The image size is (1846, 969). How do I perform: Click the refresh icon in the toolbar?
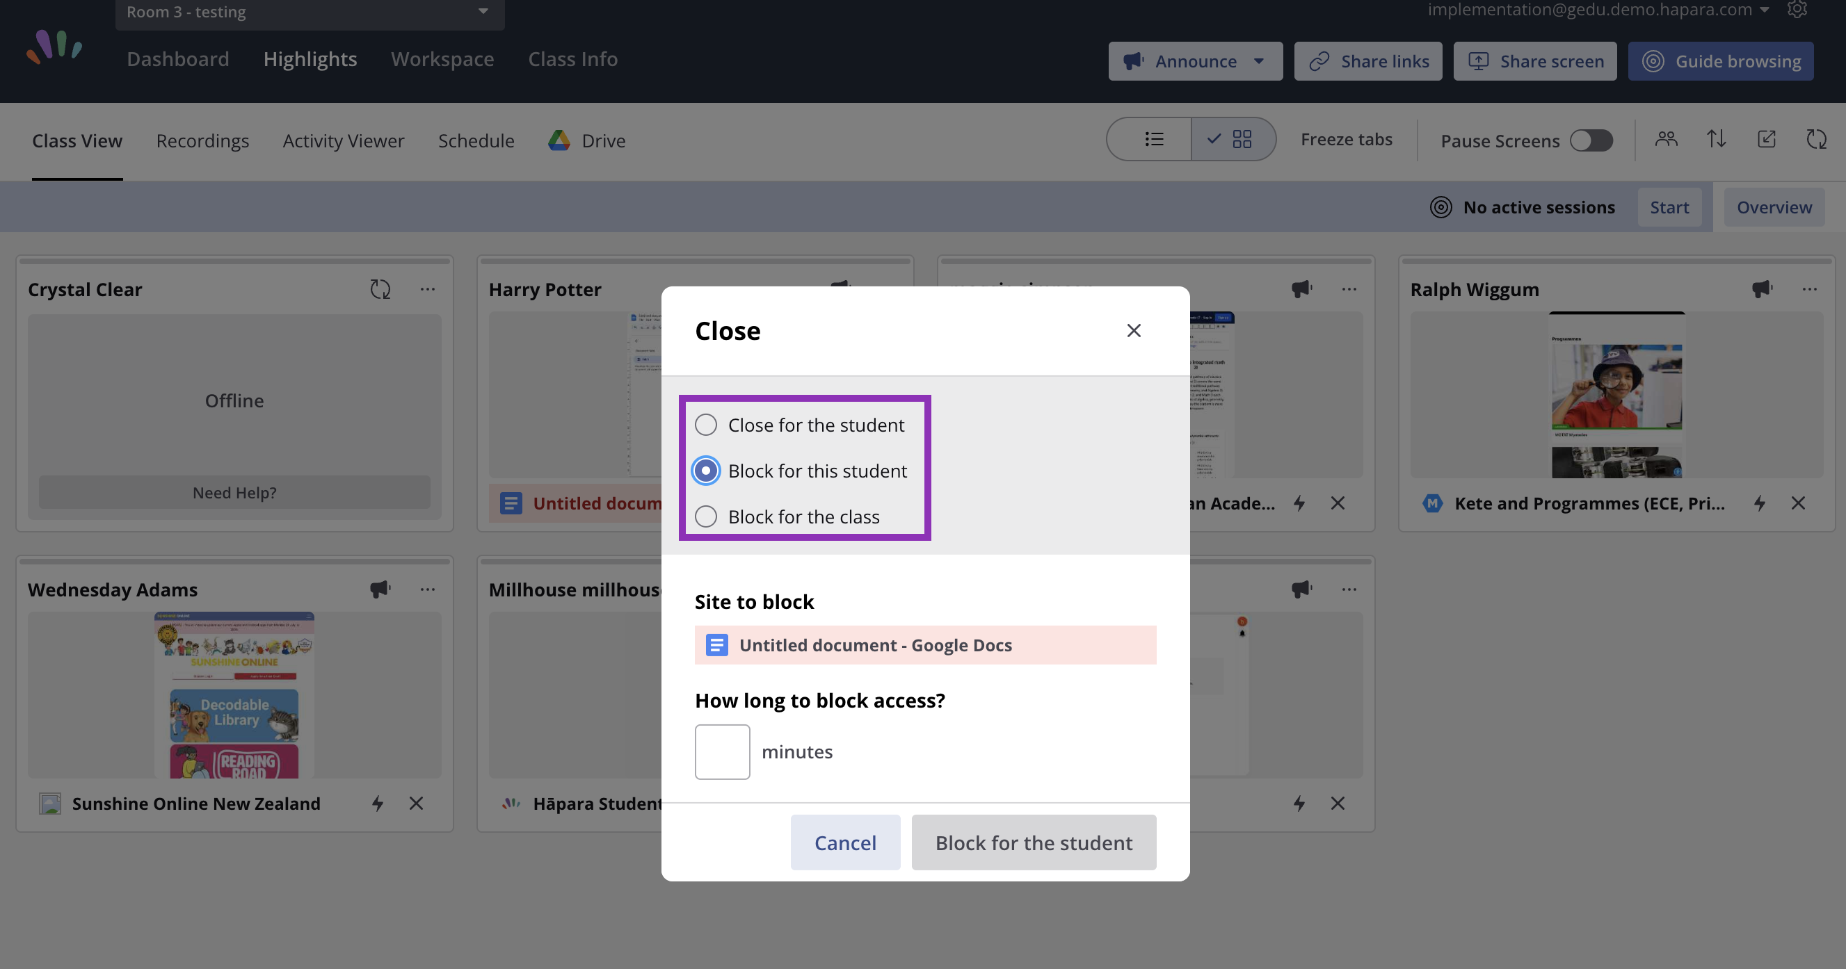[1817, 139]
